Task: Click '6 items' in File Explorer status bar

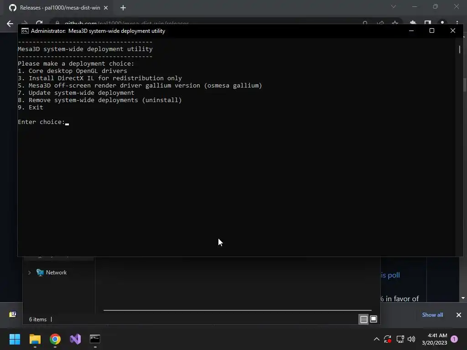Action: click(38, 319)
